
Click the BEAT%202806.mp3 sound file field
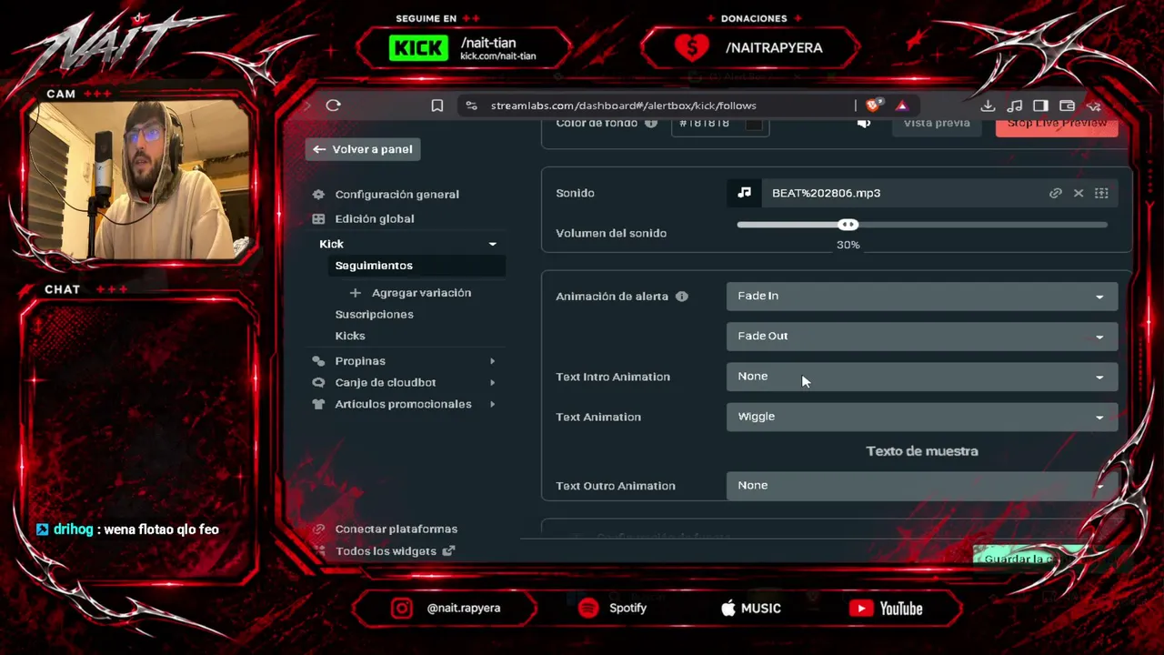pos(922,193)
